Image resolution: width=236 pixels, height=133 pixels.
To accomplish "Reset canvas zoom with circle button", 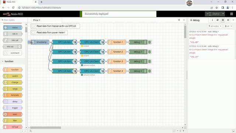I will click(x=180, y=131).
